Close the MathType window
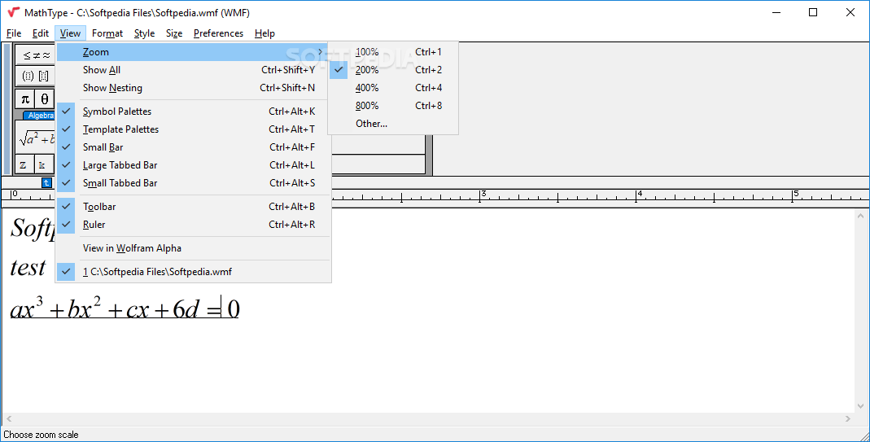 click(850, 12)
